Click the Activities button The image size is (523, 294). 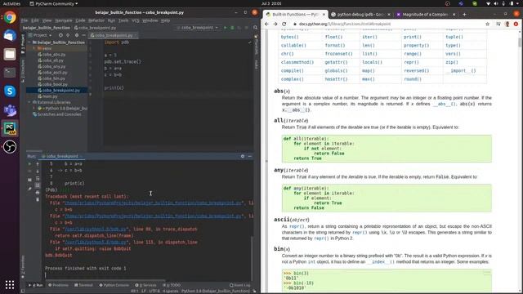coord(11,3)
